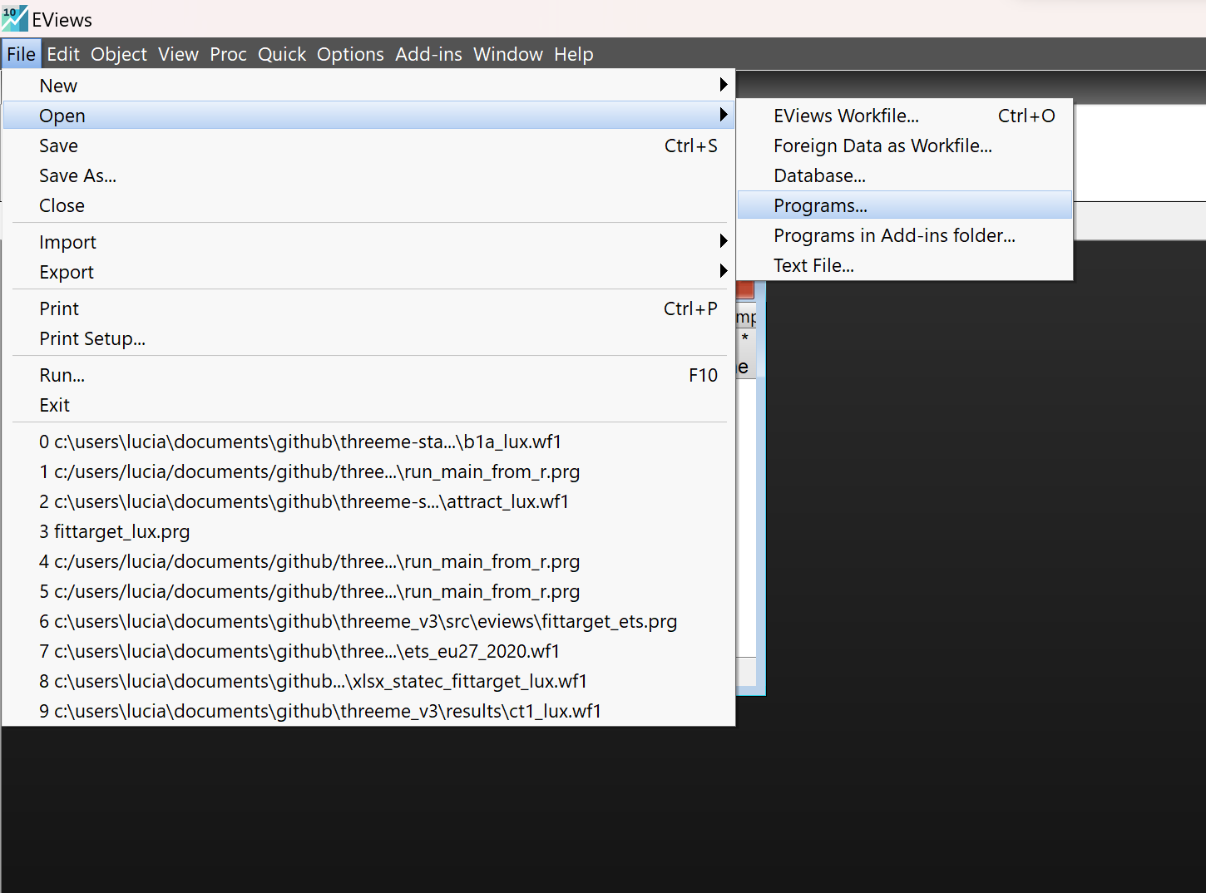This screenshot has height=893, width=1206.
Task: Expand the Export submenu
Action: (368, 272)
